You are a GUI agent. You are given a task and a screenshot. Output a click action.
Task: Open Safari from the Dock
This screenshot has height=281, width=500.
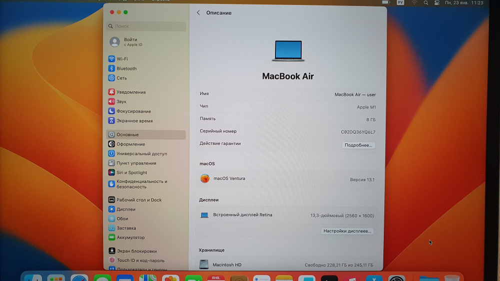tap(79, 278)
